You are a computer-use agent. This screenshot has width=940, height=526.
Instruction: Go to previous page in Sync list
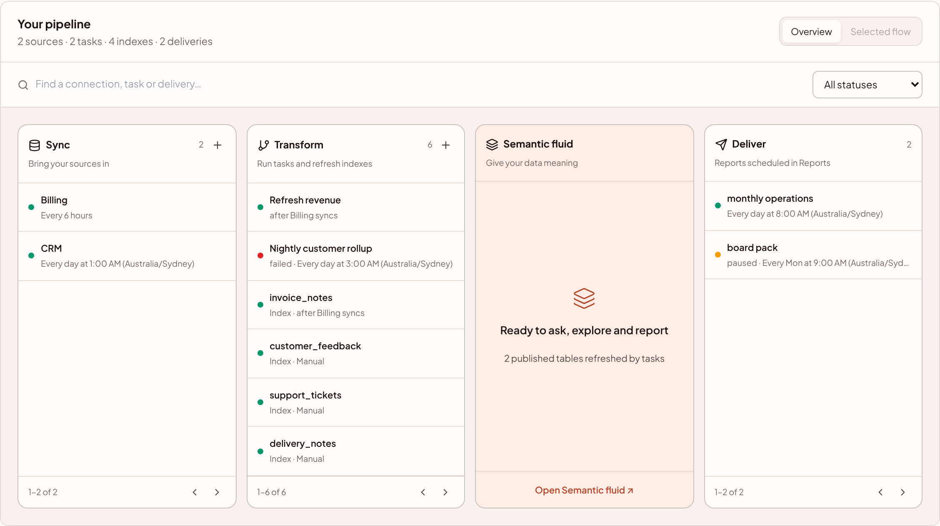point(195,492)
